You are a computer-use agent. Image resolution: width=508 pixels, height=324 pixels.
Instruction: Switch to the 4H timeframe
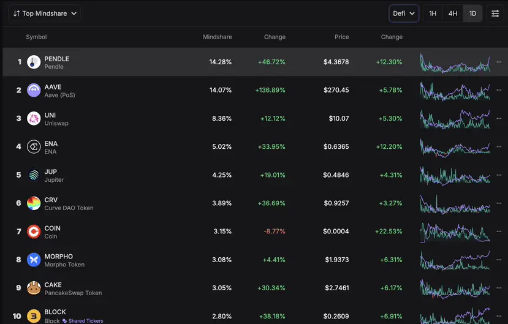pos(453,13)
